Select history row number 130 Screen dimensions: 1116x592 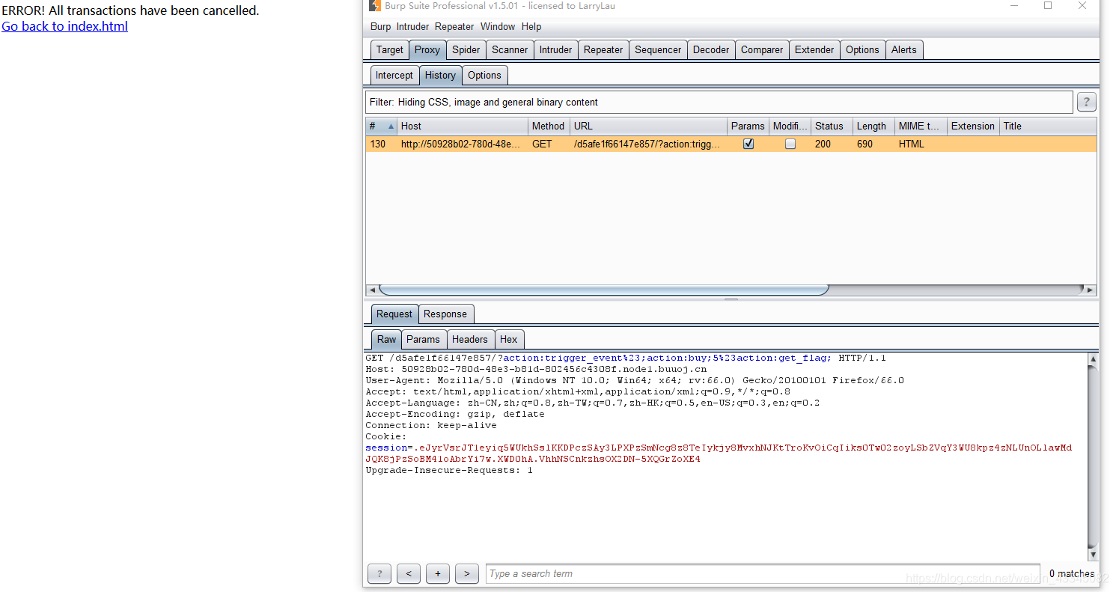point(731,144)
